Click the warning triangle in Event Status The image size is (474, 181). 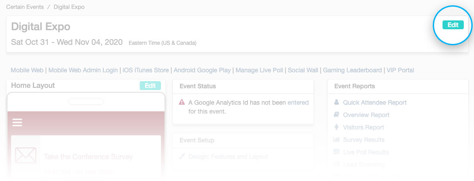click(182, 102)
